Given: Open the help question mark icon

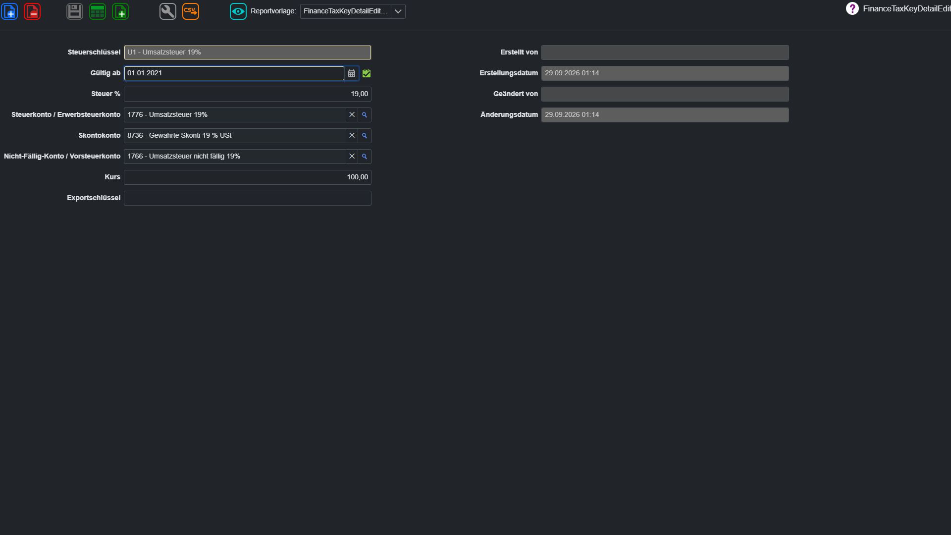Looking at the screenshot, I should (852, 8).
